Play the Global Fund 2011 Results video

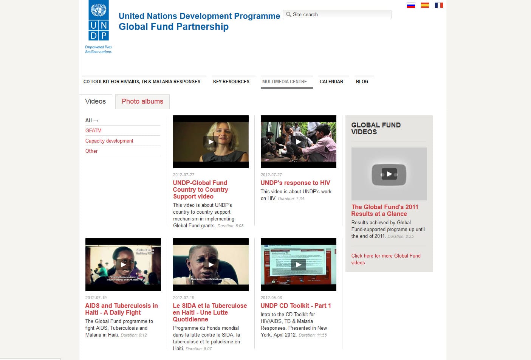pyautogui.click(x=389, y=174)
